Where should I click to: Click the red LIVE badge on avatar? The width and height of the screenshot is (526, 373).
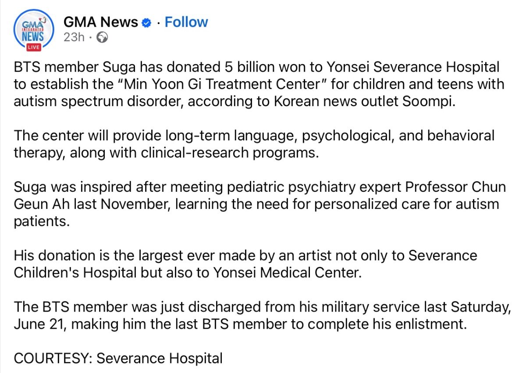tap(33, 47)
